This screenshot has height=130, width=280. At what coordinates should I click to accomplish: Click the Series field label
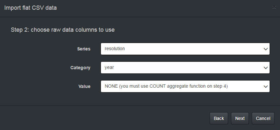click(84, 49)
